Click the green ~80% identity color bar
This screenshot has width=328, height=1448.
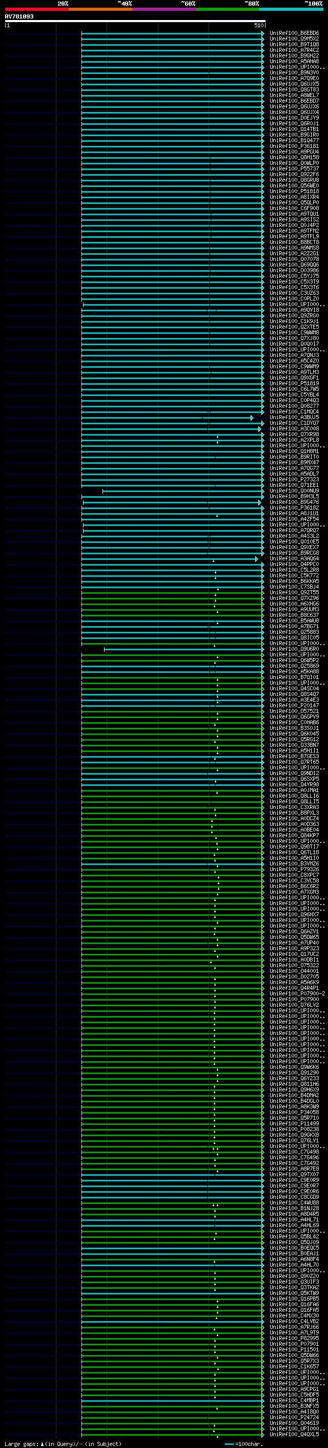point(228,9)
